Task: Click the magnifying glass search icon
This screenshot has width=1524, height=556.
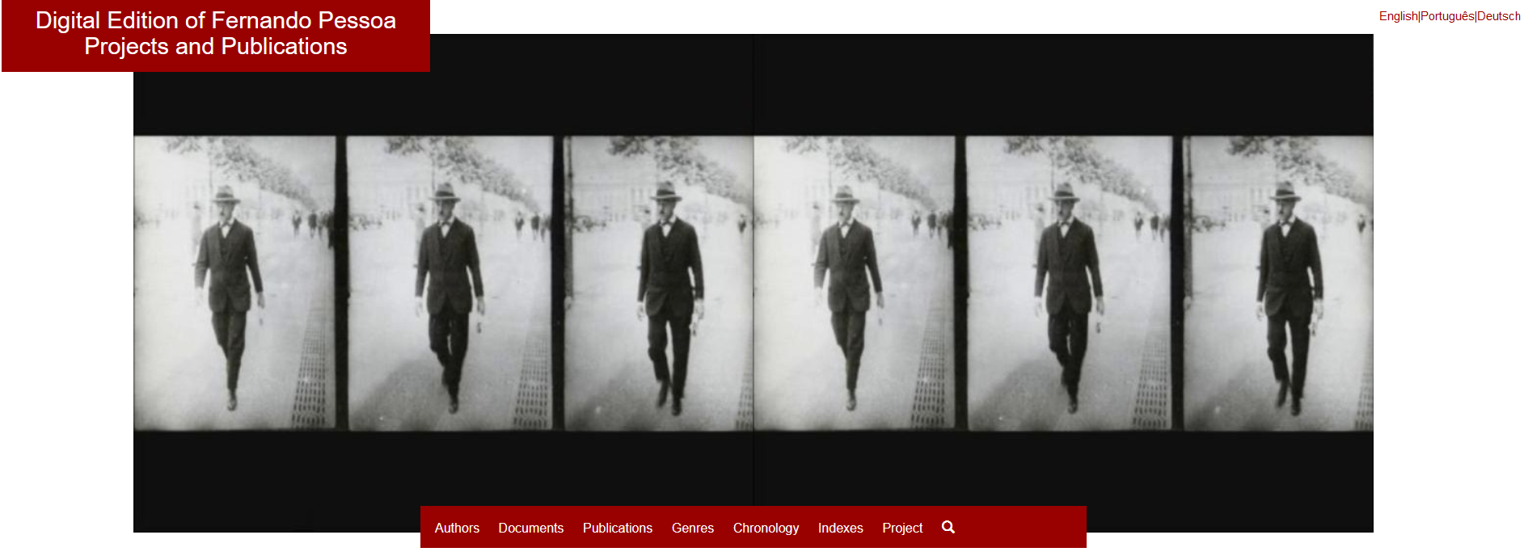Action: point(948,527)
